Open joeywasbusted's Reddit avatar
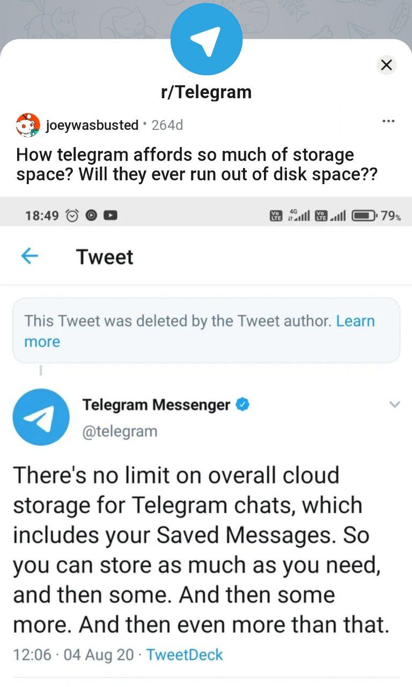The width and height of the screenshot is (412, 687). click(x=28, y=125)
